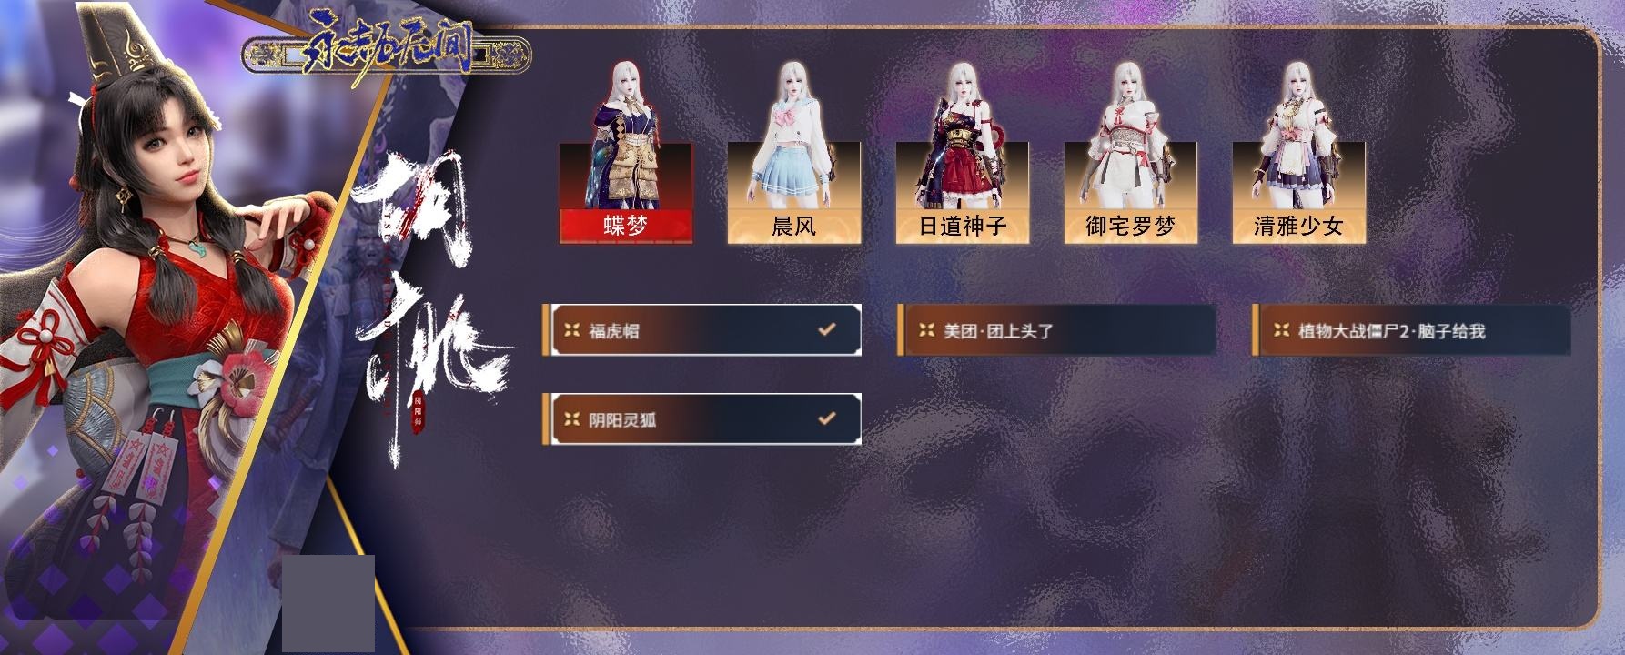The height and width of the screenshot is (655, 1625).
Task: Click the gray square placeholder box
Action: pyautogui.click(x=328, y=603)
